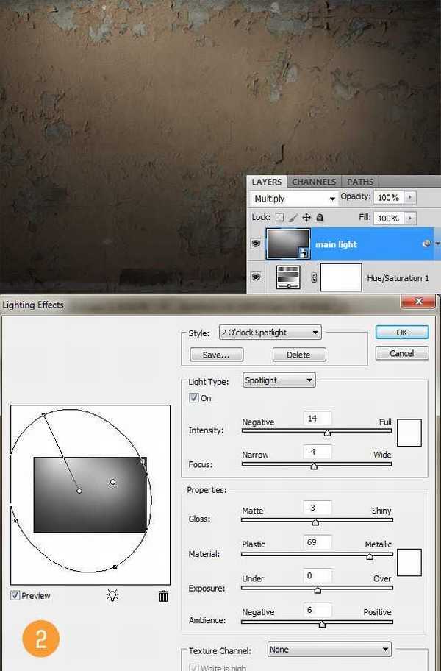Switch to the Paths tab
Viewport: 441px width, 671px height.
coord(360,182)
